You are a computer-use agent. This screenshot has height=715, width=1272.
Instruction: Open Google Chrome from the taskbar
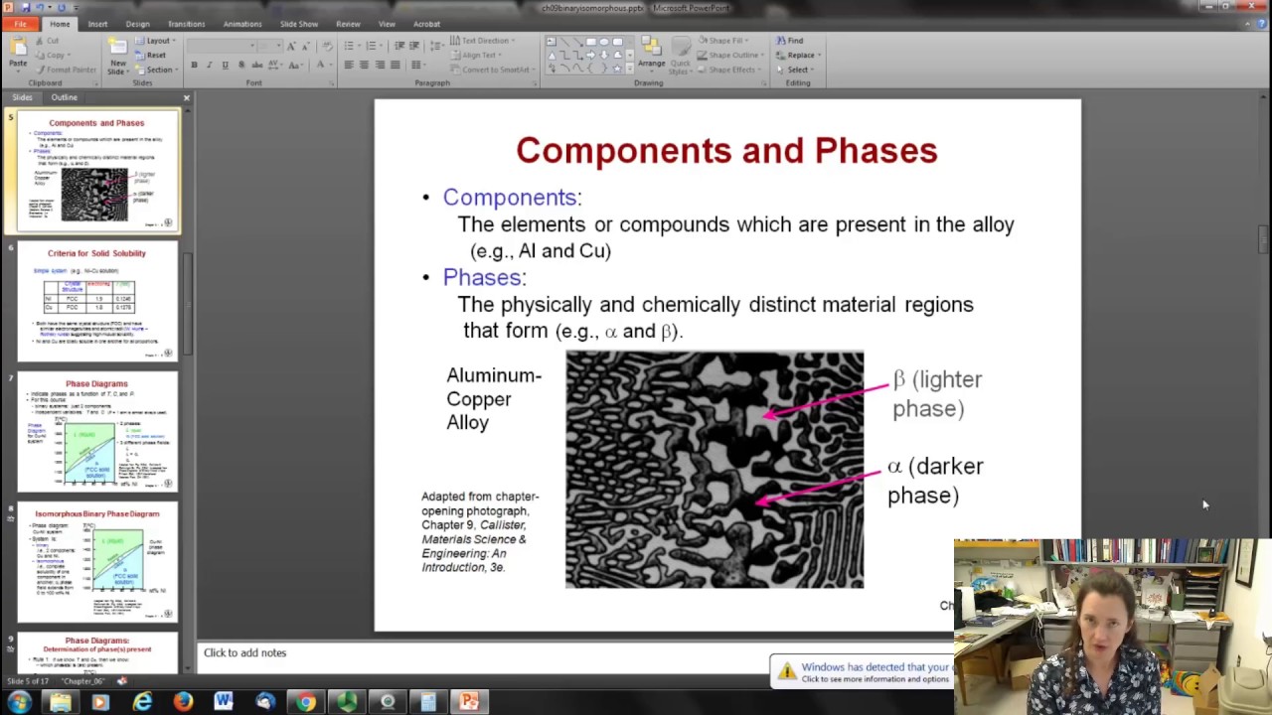point(305,702)
